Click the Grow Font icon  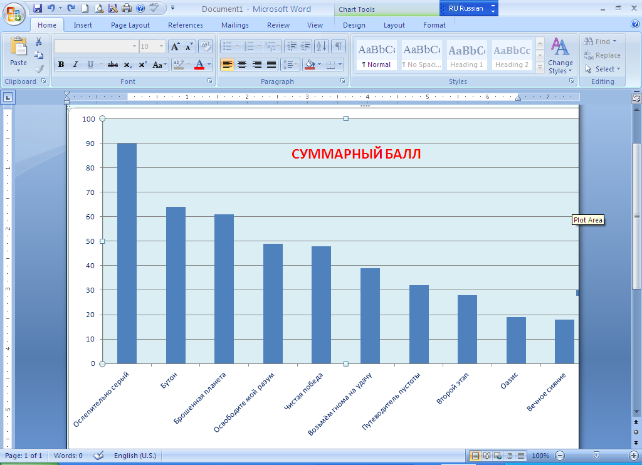point(176,46)
